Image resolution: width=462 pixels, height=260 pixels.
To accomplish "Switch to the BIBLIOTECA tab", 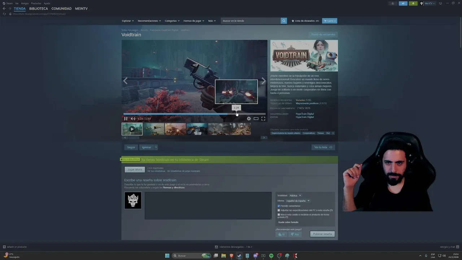I will coord(39,8).
